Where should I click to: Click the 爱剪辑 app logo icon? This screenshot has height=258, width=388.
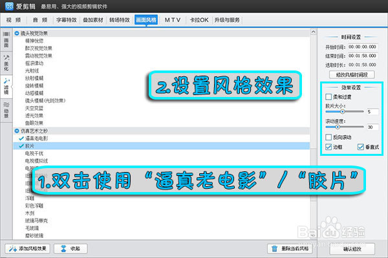[x=9, y=6]
